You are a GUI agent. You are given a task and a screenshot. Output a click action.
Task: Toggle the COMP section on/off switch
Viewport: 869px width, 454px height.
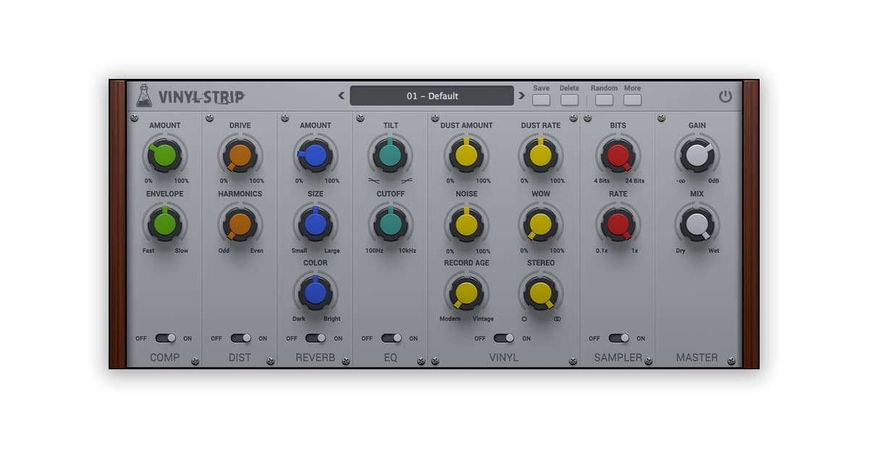[x=165, y=338]
